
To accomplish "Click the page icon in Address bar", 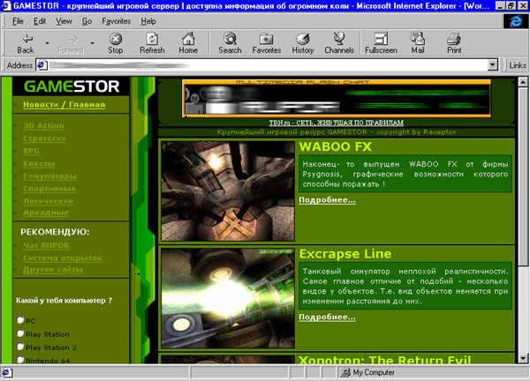I will [42, 65].
